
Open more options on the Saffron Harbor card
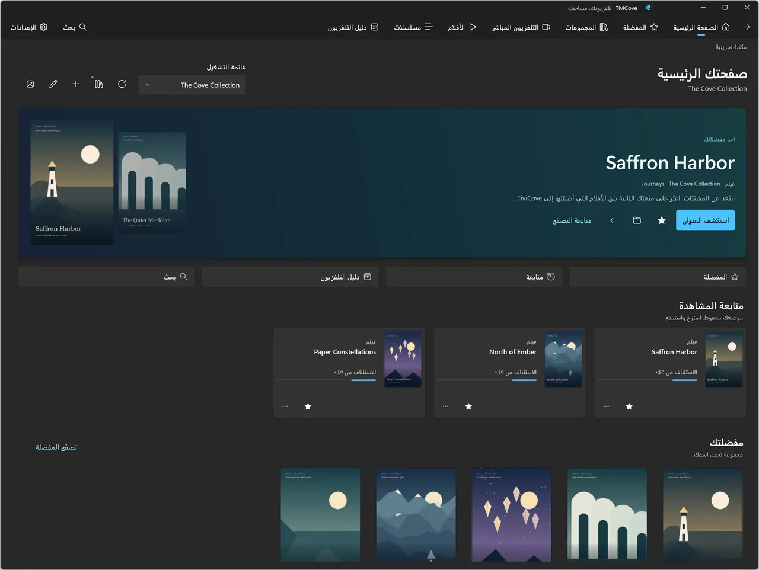606,406
